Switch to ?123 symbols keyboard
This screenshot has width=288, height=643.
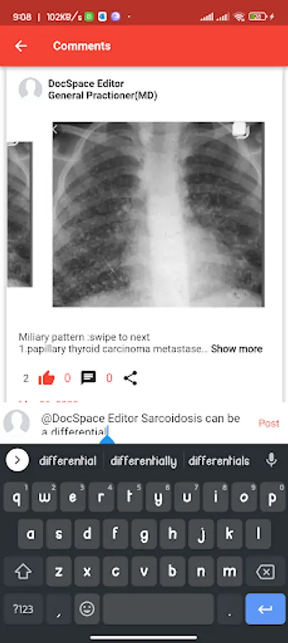tap(23, 609)
